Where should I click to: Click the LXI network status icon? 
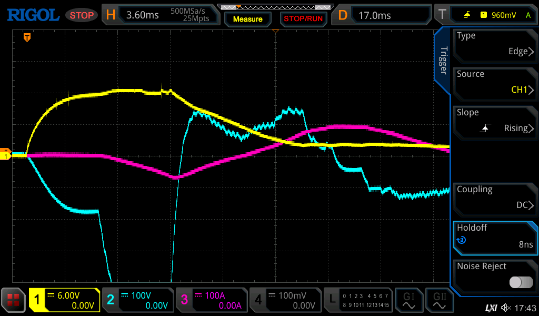491,308
